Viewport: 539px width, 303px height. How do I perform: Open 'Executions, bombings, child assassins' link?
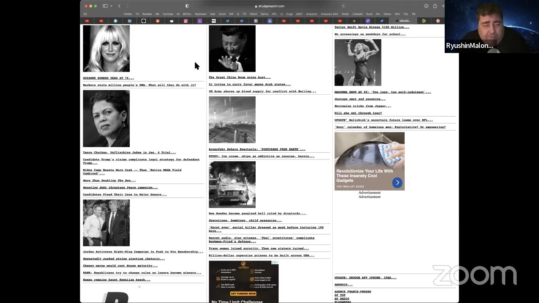coord(245,221)
